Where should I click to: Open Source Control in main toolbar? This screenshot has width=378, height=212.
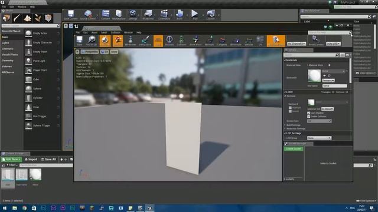88,15
